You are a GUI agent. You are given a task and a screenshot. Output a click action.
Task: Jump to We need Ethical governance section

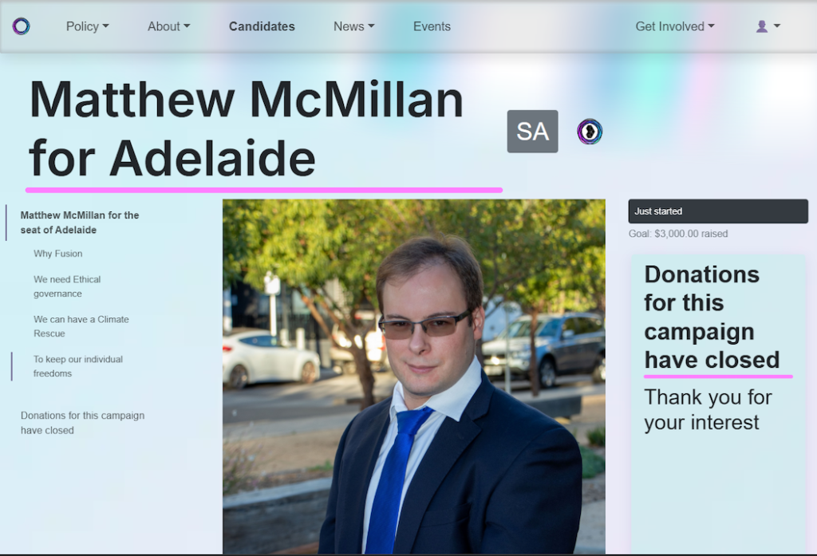click(x=67, y=286)
